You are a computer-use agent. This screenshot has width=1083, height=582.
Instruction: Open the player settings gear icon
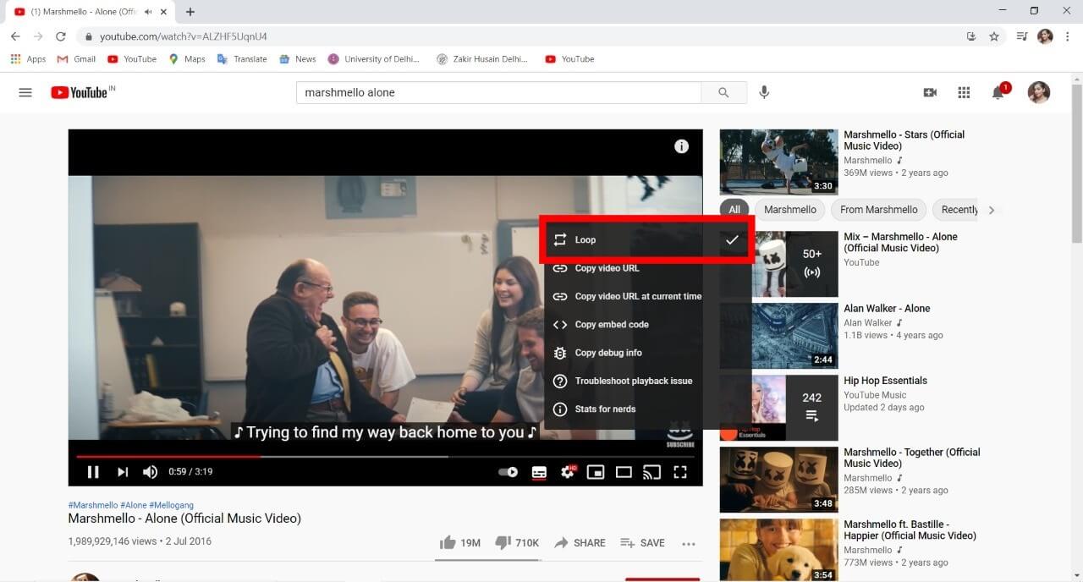567,472
